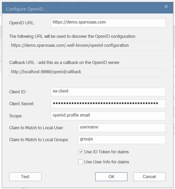
Task: Click into the OpenID URL input field
Action: click(108, 23)
